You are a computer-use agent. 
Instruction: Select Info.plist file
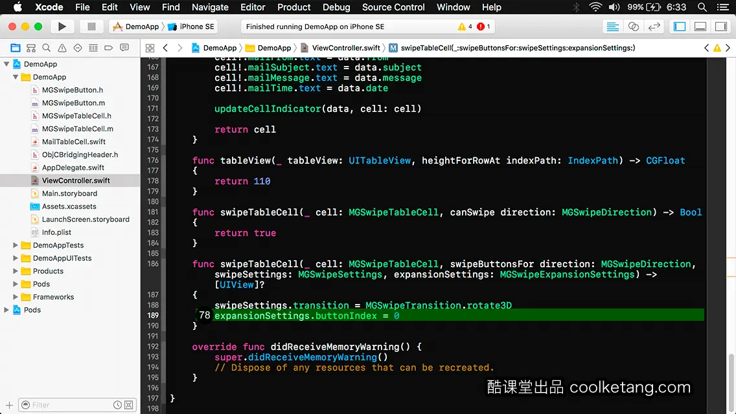point(56,232)
